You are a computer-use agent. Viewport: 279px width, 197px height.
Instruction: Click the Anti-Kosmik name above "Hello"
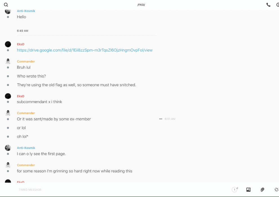click(x=26, y=11)
